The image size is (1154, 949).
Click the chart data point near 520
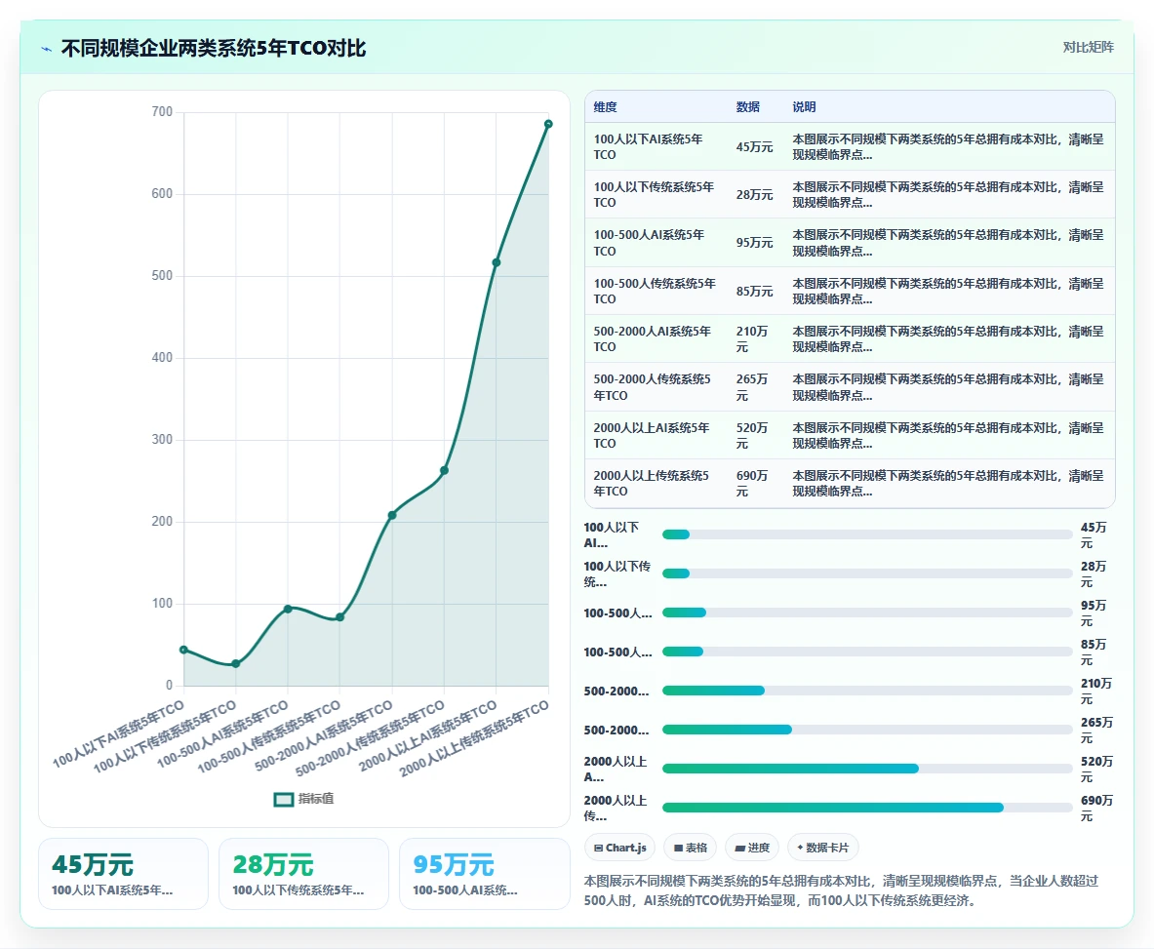[497, 262]
